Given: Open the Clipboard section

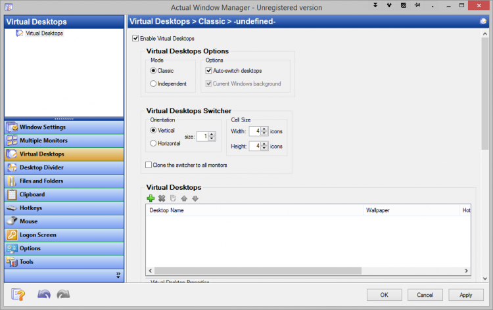Looking at the screenshot, I should (64, 194).
